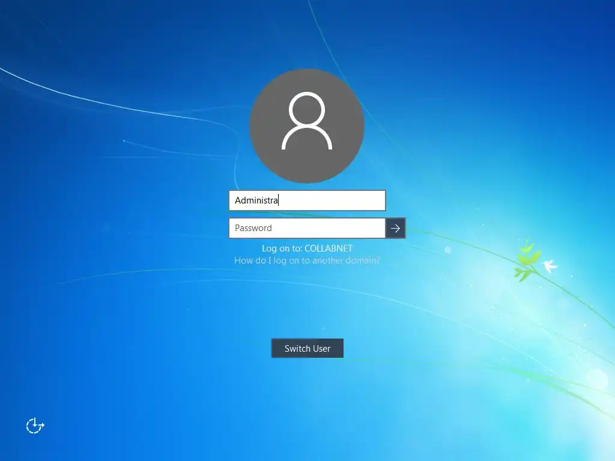
Task: Submit login with the arrow button
Action: click(395, 228)
